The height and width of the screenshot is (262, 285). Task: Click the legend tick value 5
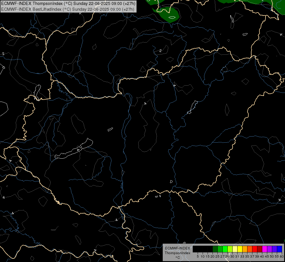pos(198,256)
